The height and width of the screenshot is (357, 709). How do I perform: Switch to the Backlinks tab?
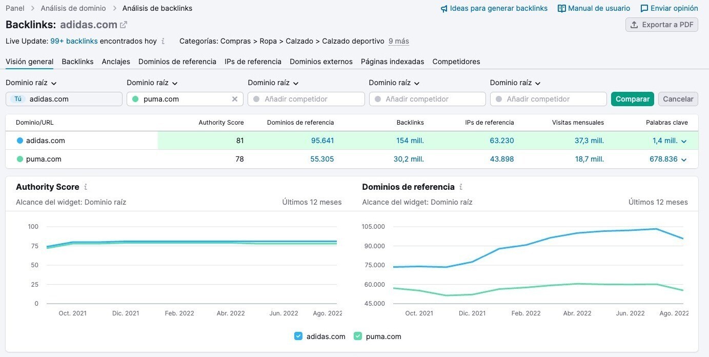77,62
